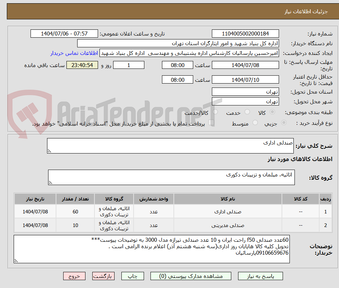Viewport: 339px width, 288px height.
Task: Click the request number field 1104005002000184
Action: tap(245, 34)
